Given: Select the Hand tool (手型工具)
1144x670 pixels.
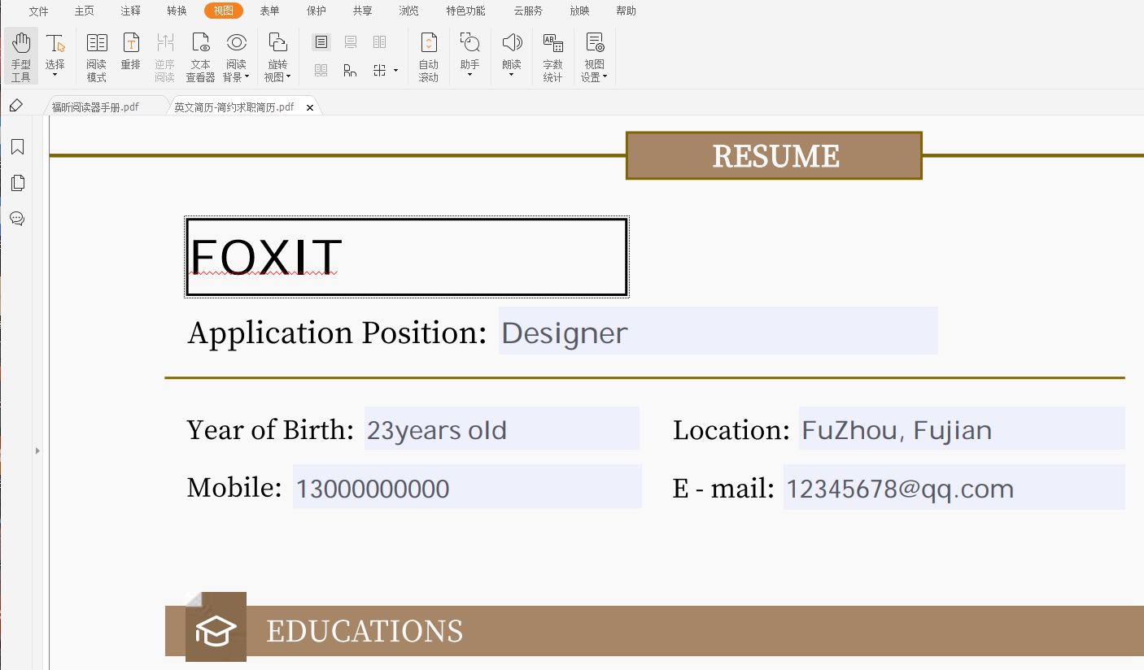Looking at the screenshot, I should 21,54.
